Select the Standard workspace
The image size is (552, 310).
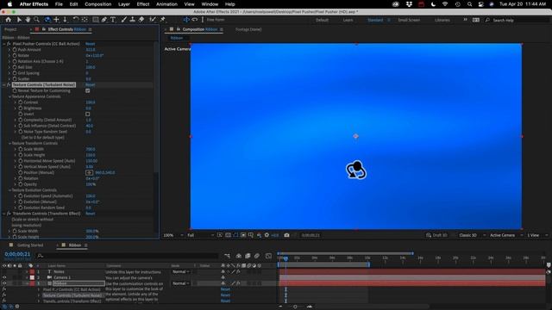(375, 20)
